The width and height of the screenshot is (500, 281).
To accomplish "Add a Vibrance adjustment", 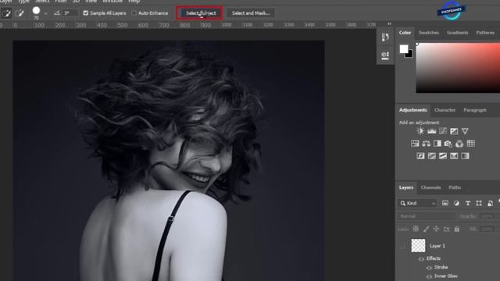I will point(465,131).
